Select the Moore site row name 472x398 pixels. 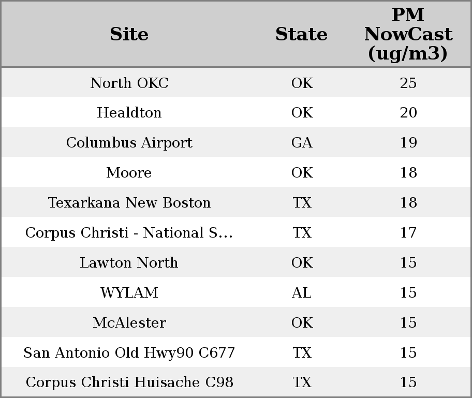[x=129, y=173]
